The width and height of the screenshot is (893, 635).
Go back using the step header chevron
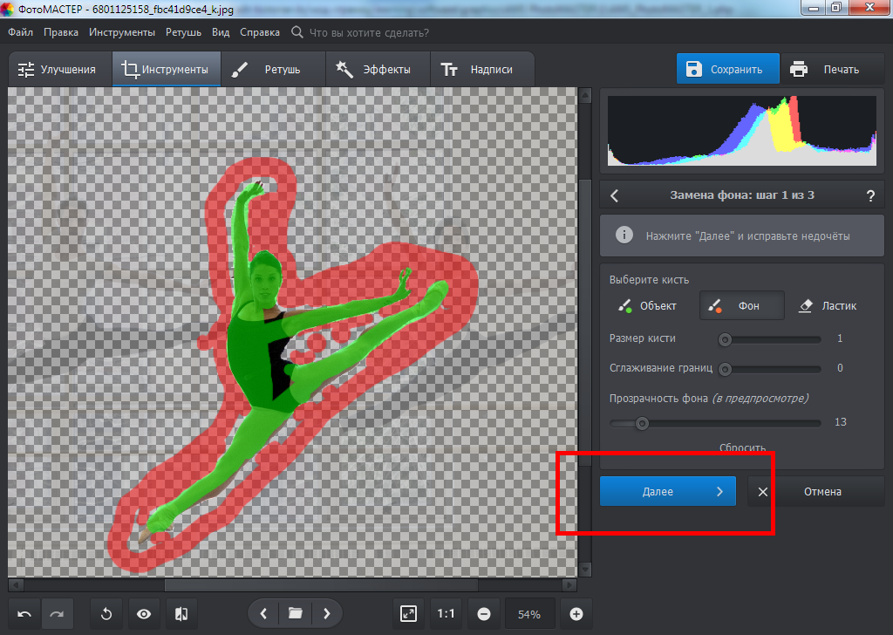tap(614, 195)
